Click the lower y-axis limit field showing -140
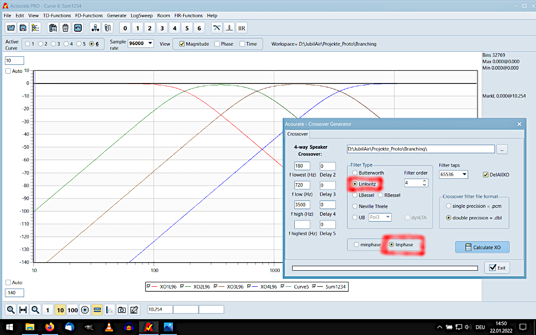 click(14, 293)
